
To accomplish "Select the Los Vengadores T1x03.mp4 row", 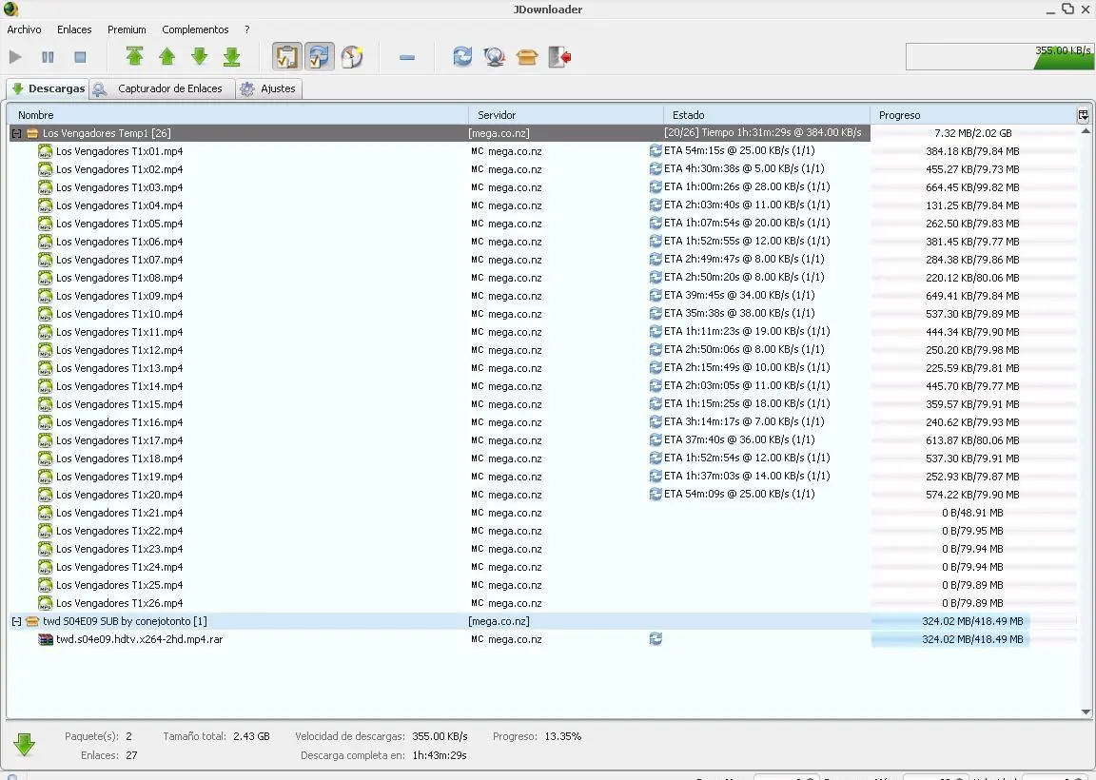I will (x=542, y=187).
